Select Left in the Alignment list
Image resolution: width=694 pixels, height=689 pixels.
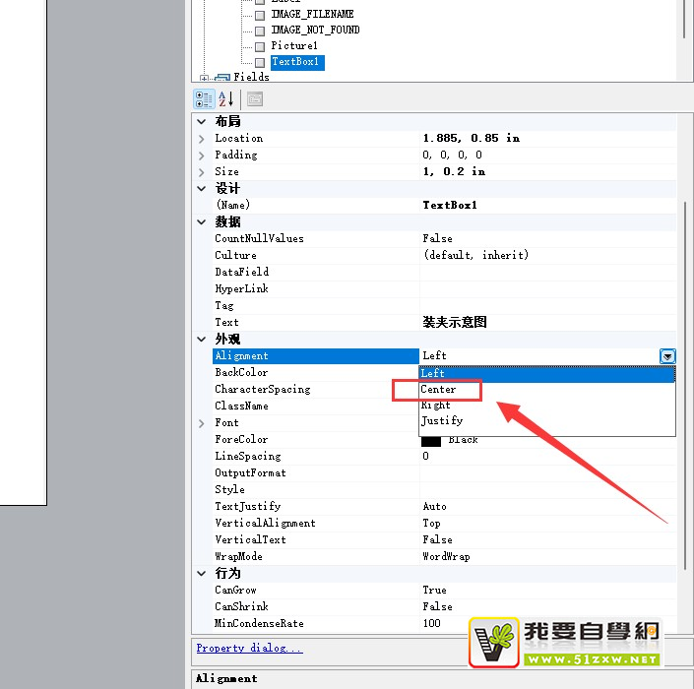point(434,373)
